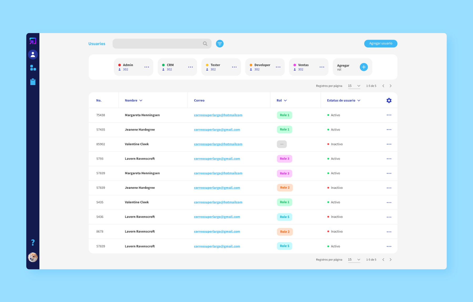Click the Correo column header
The height and width of the screenshot is (302, 473).
pyautogui.click(x=199, y=101)
